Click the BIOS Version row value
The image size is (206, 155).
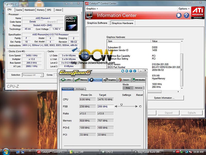coord(160,64)
